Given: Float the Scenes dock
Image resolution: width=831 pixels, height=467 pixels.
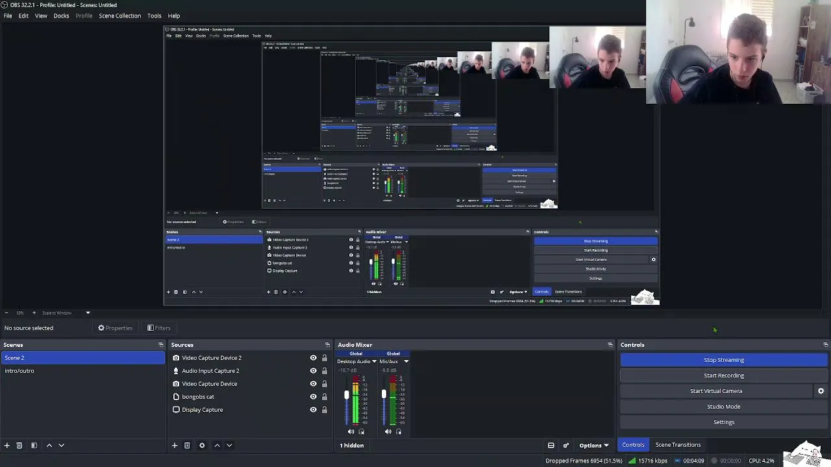Looking at the screenshot, I should coord(160,345).
